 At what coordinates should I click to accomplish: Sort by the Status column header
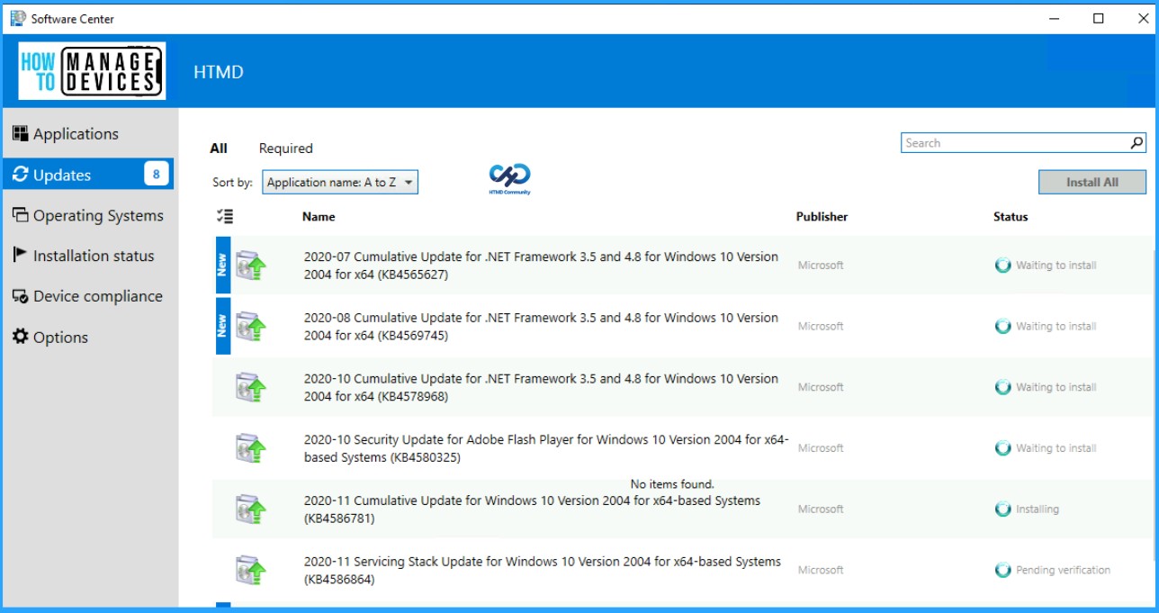pos(1011,217)
